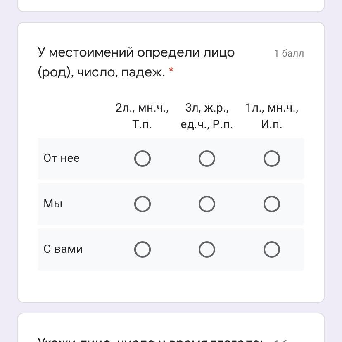Click the question title about местоимений
Viewport: 342px width, 342px height.
tap(136, 62)
